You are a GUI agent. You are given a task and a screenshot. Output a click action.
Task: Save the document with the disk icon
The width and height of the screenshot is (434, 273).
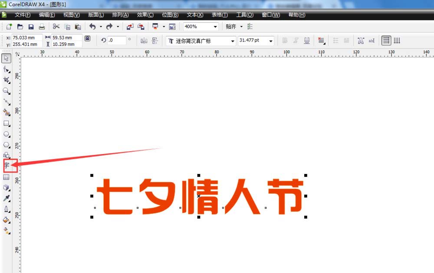coord(31,26)
